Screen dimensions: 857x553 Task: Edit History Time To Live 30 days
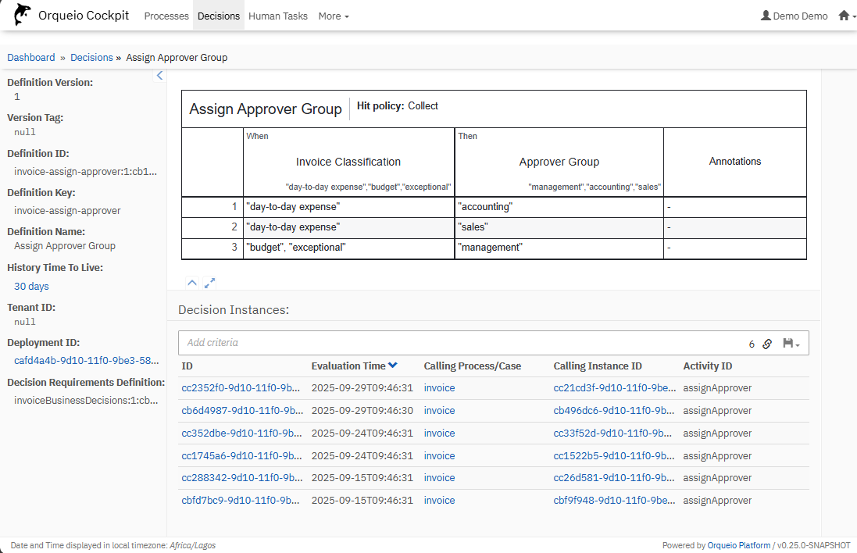[x=31, y=287]
